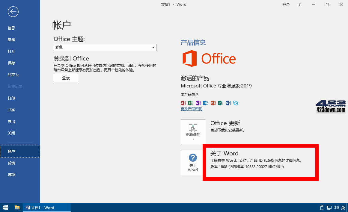Click the volume icon in the system tray

click(337, 208)
